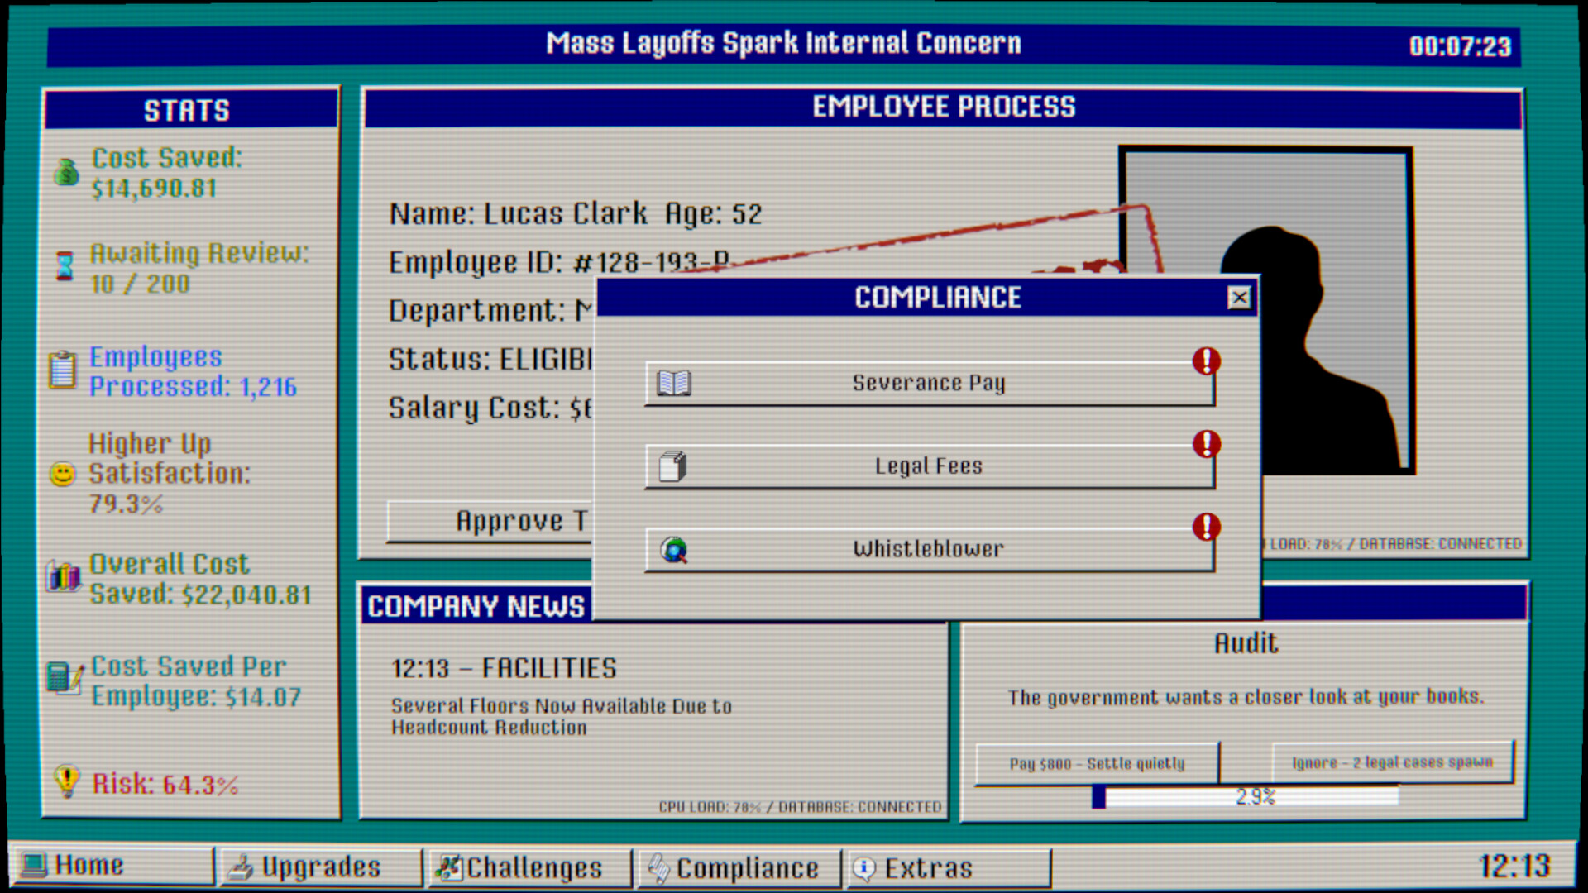
Task: Choose Ignore - 2 legal cases spawn
Action: (x=1392, y=762)
